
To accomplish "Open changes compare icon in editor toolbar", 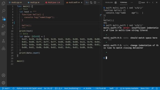I will point(91,2).
